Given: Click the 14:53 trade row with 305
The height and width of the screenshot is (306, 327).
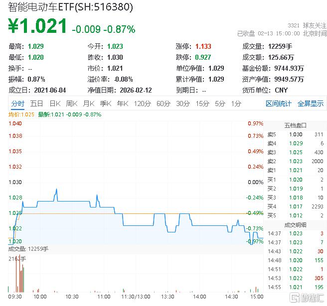Looking at the screenshot, I should point(295,278).
